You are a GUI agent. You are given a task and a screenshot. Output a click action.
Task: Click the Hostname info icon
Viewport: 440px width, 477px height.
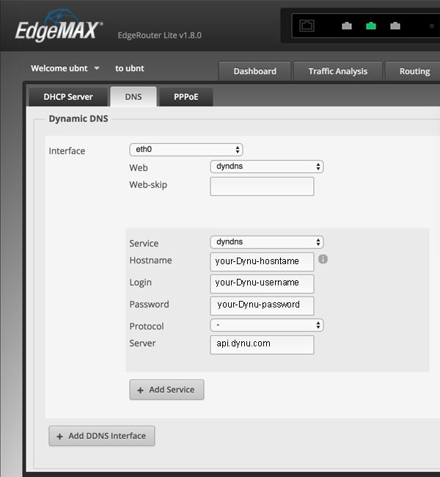click(x=323, y=259)
